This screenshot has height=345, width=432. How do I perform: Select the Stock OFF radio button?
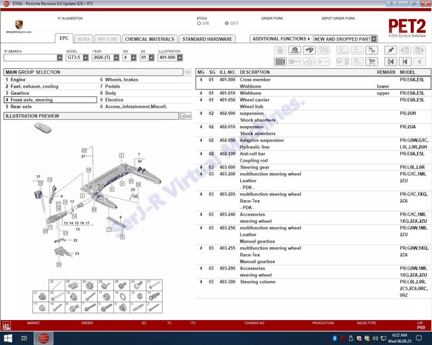click(x=227, y=24)
